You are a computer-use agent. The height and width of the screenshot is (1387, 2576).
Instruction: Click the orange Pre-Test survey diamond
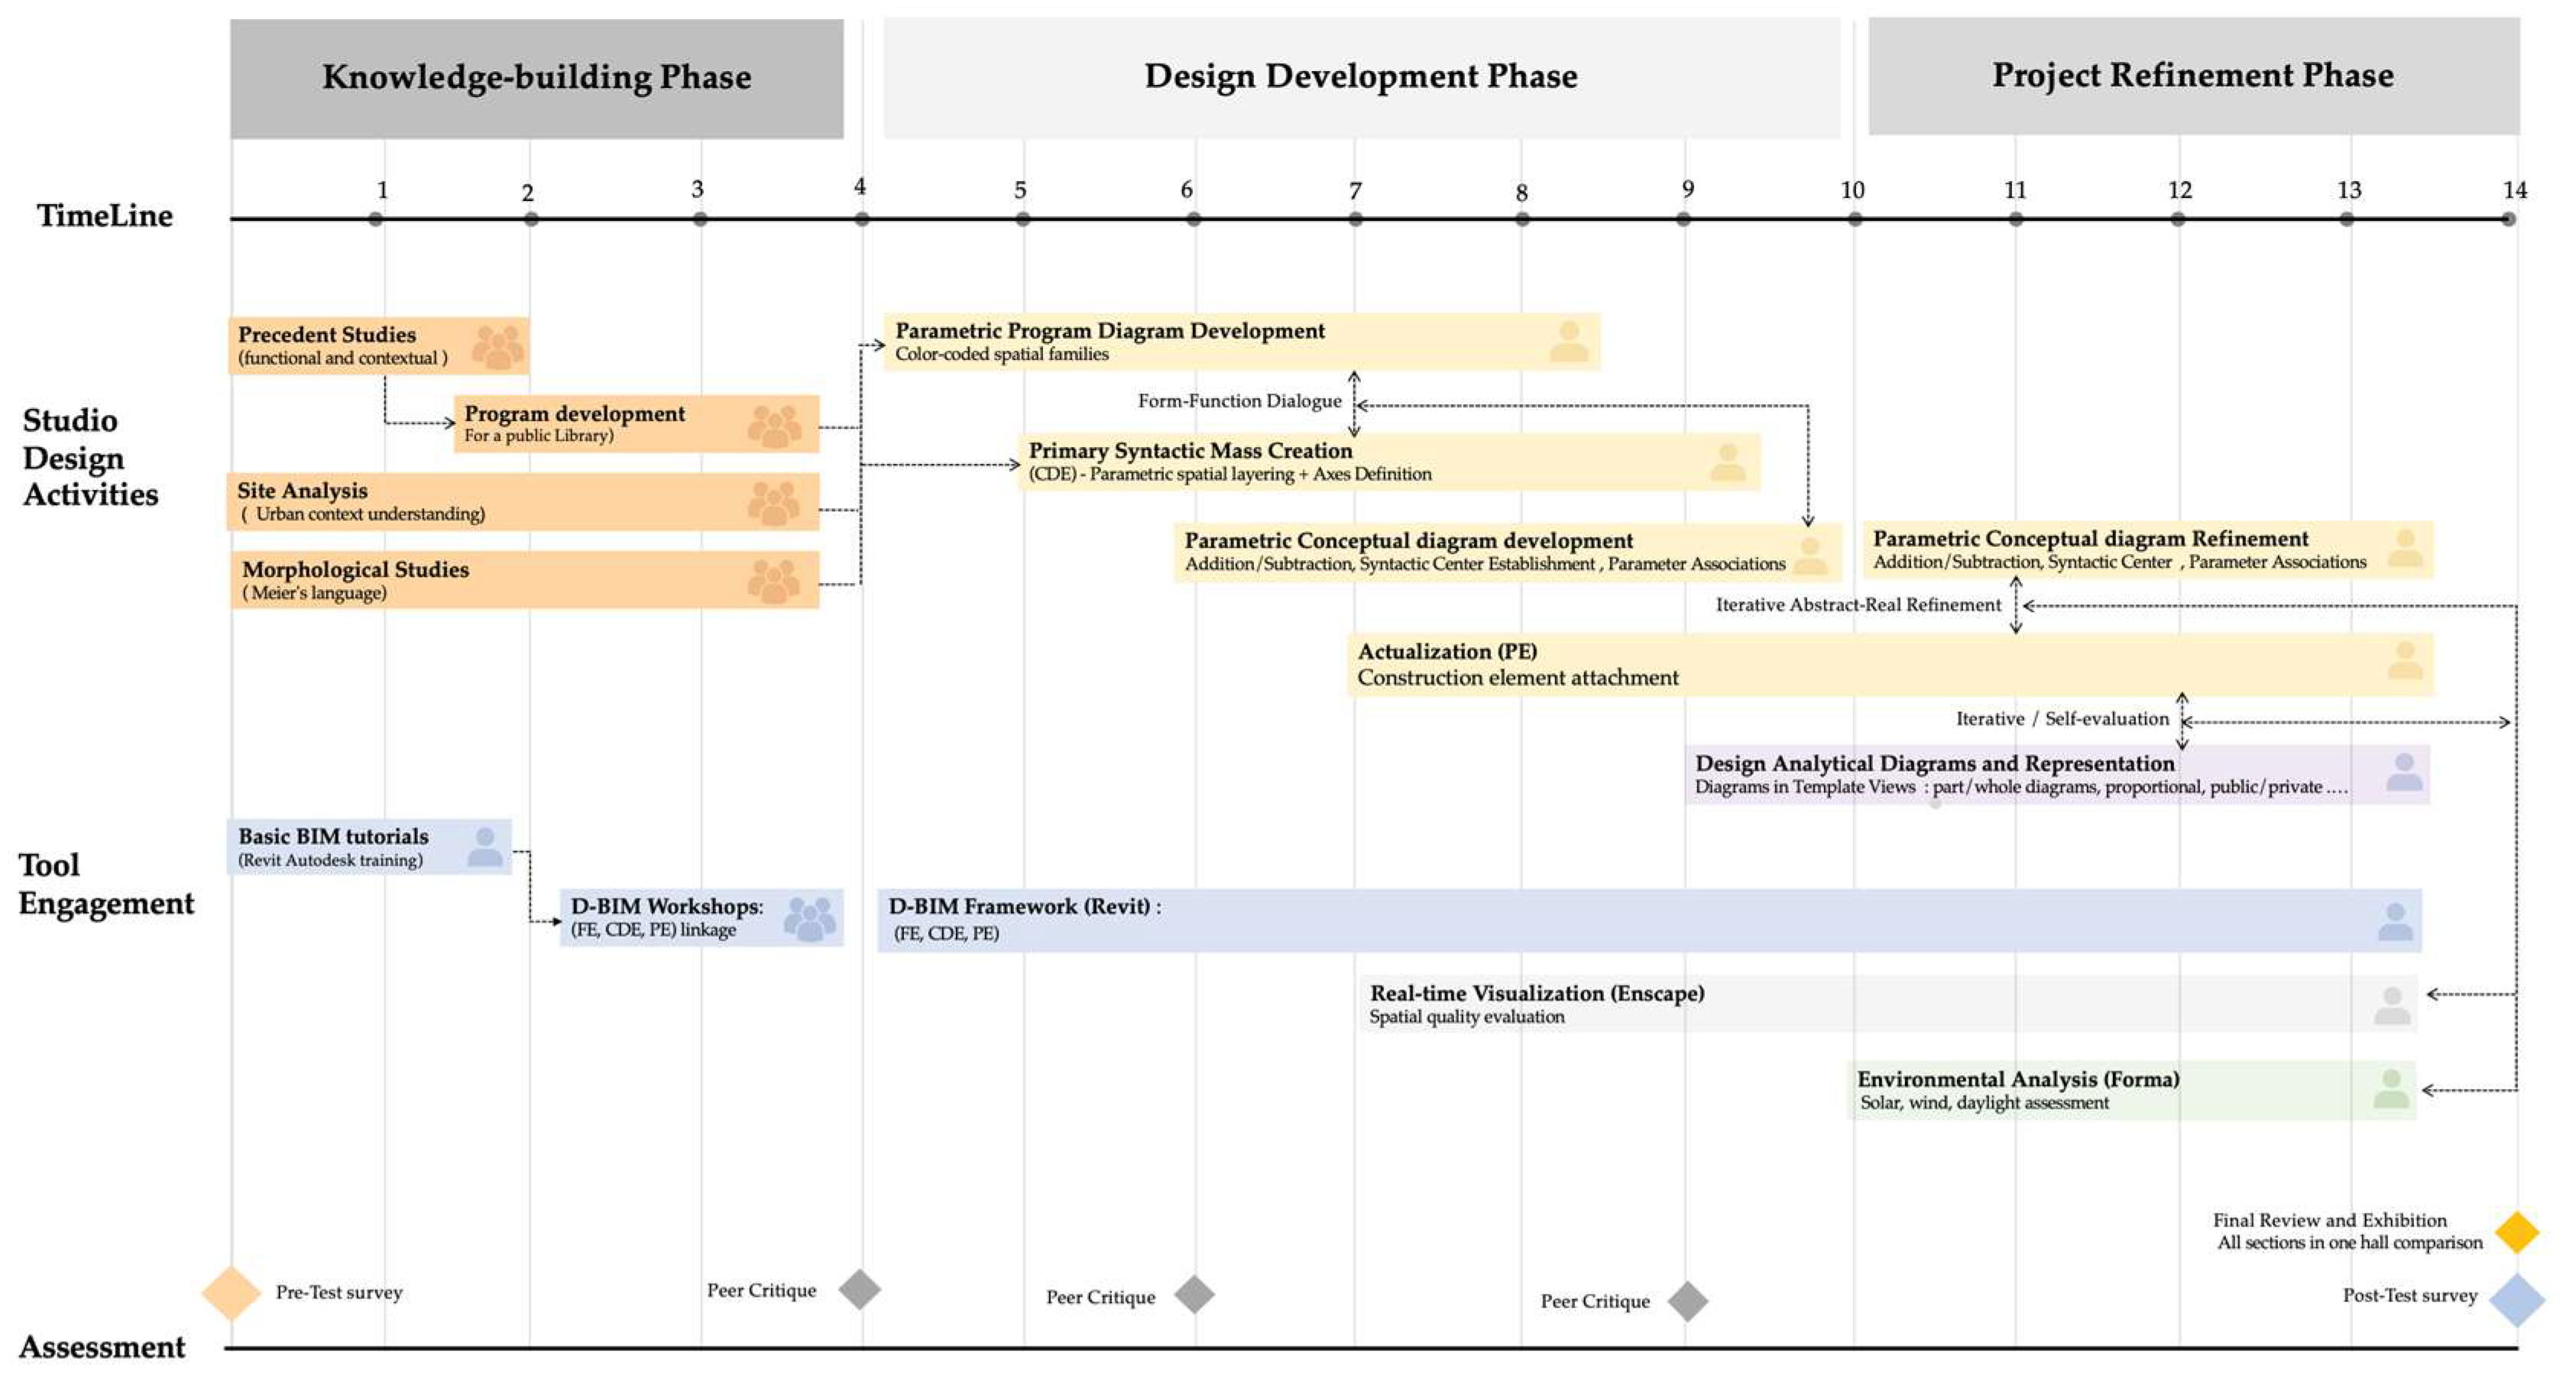(x=231, y=1293)
